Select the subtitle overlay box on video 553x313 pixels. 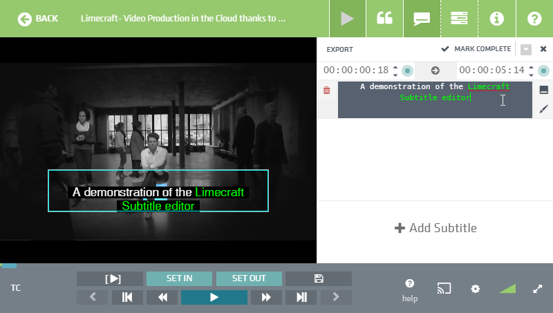coord(158,191)
